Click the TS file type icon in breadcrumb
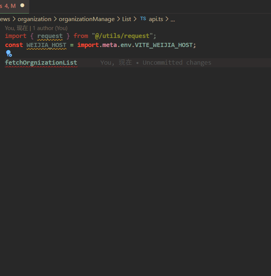Image resolution: width=271 pixels, height=276 pixels. coord(143,19)
